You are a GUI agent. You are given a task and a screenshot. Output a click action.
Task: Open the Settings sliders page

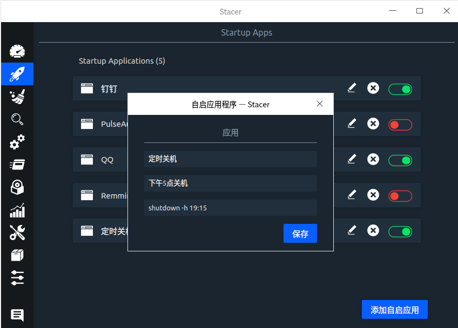click(x=17, y=278)
